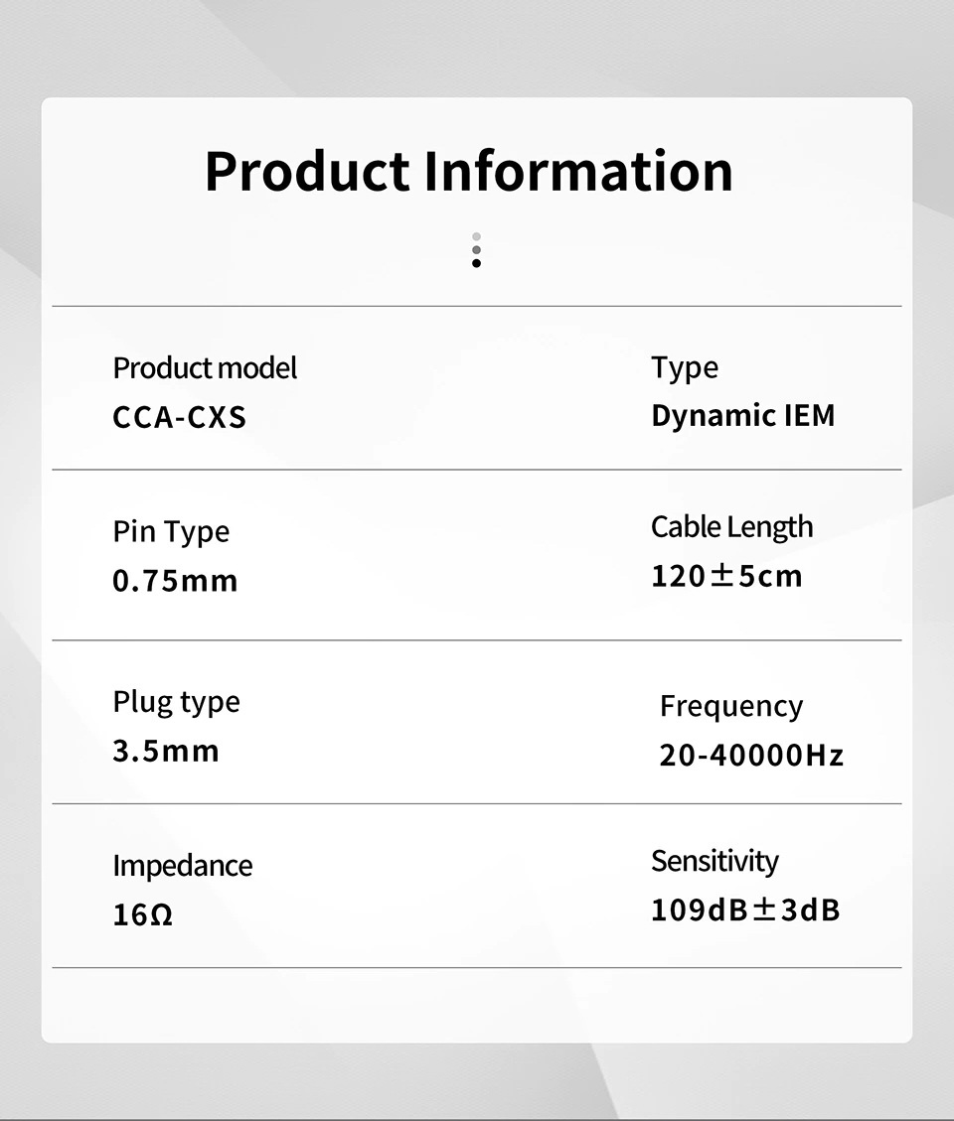Click the Product Information heading
The image size is (954, 1121).
pyautogui.click(x=469, y=171)
